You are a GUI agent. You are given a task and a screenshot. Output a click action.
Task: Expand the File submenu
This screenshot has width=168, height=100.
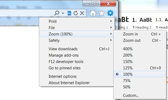pyautogui.click(x=76, y=28)
